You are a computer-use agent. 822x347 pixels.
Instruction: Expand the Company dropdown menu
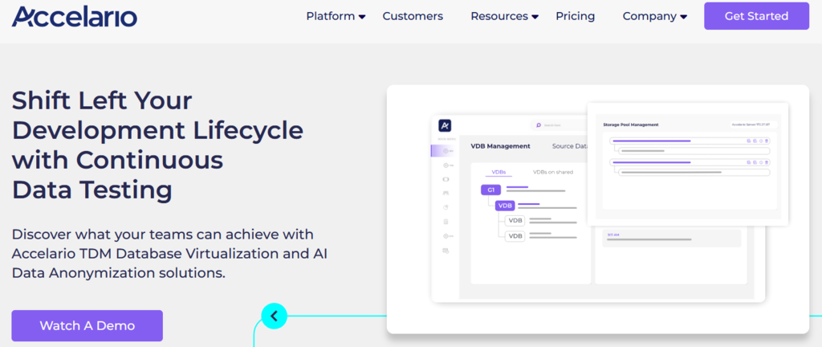pos(655,16)
